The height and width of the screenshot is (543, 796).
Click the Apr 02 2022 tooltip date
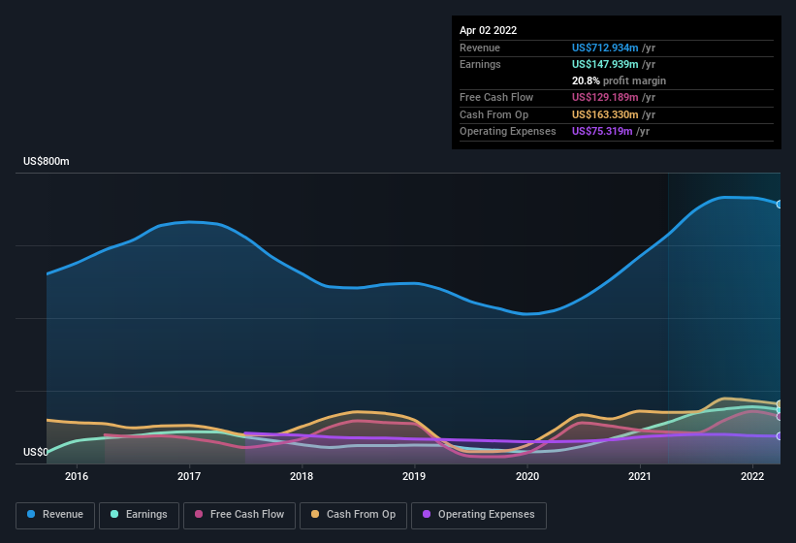(x=488, y=30)
